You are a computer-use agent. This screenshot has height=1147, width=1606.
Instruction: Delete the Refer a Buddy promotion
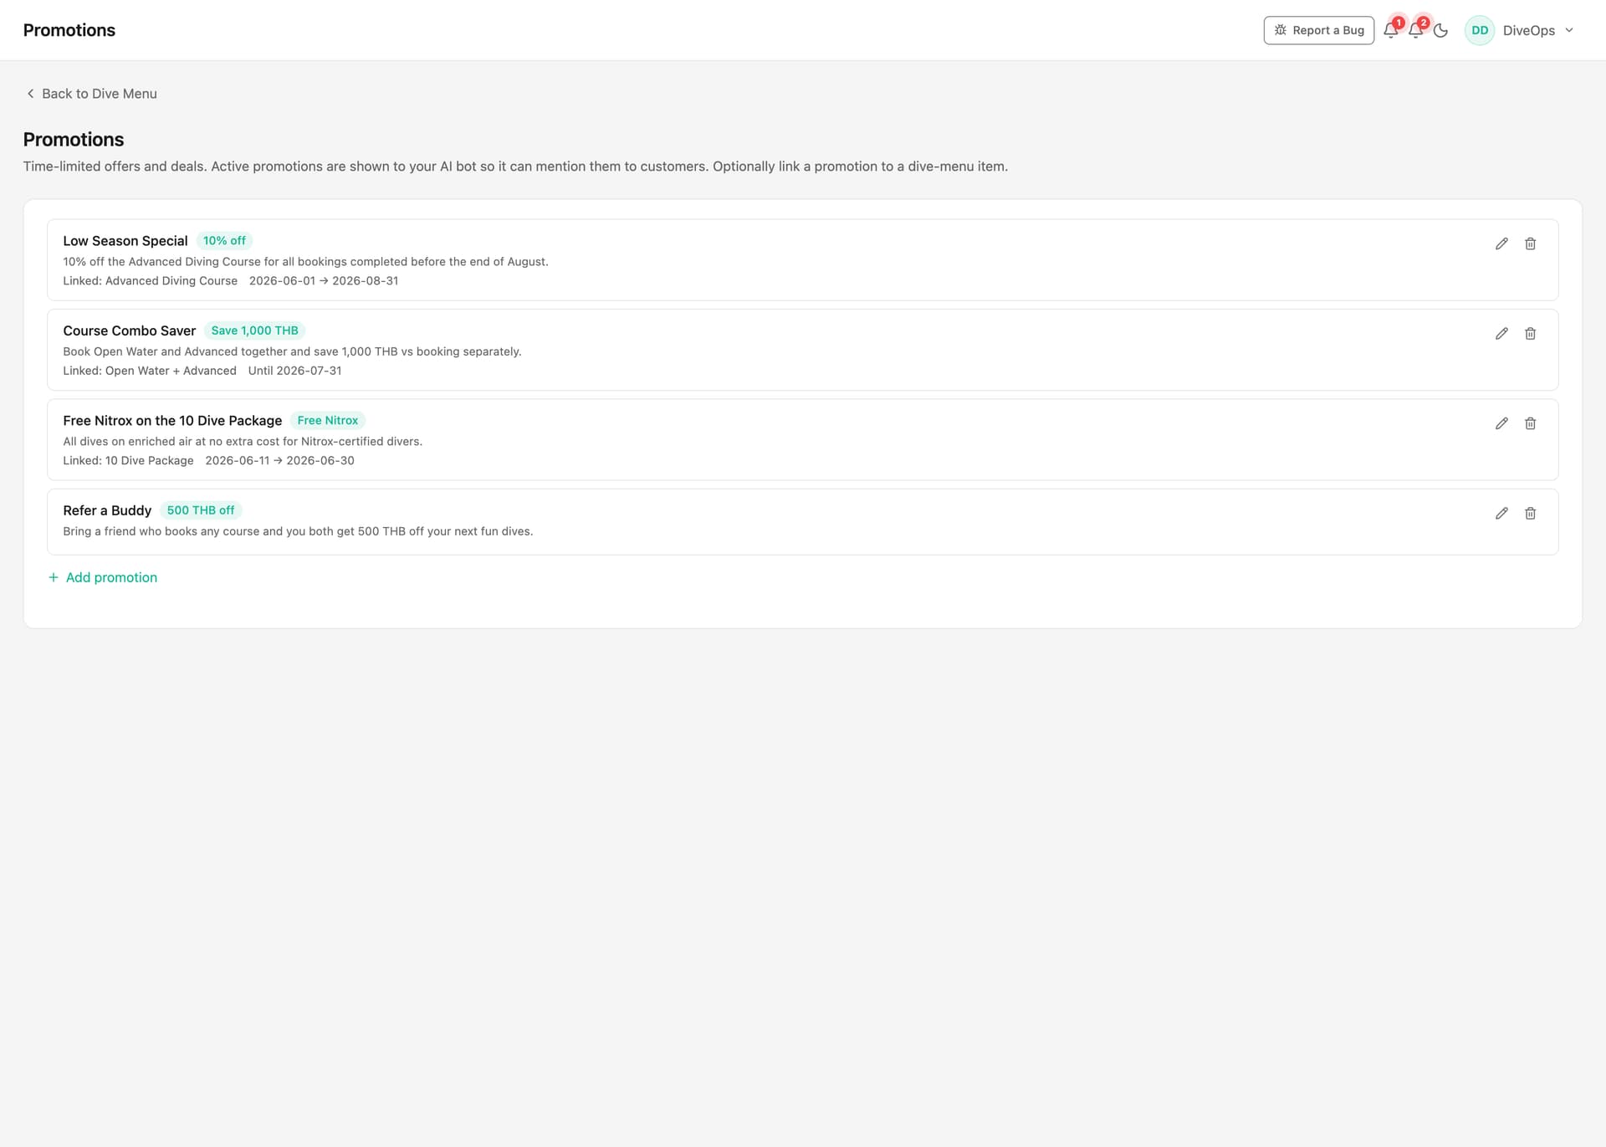[x=1530, y=514]
